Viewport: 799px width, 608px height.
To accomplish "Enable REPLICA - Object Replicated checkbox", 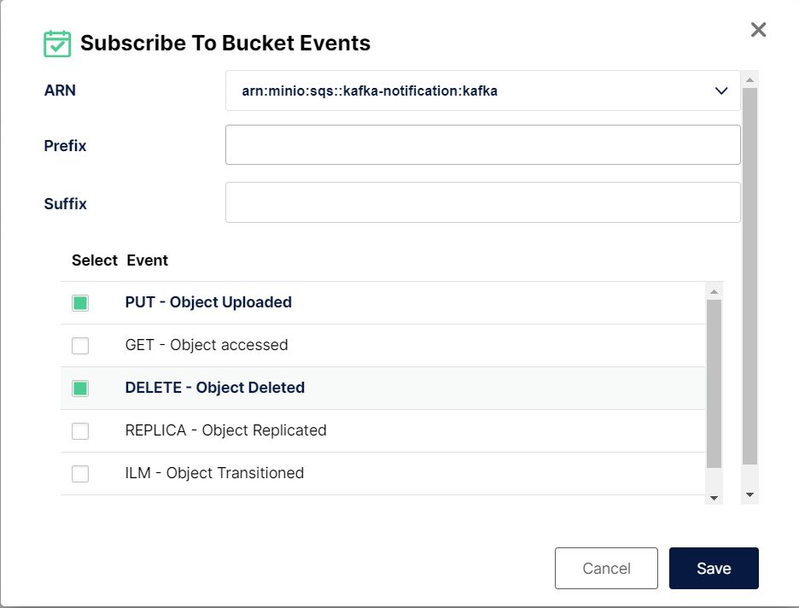I will tap(79, 430).
